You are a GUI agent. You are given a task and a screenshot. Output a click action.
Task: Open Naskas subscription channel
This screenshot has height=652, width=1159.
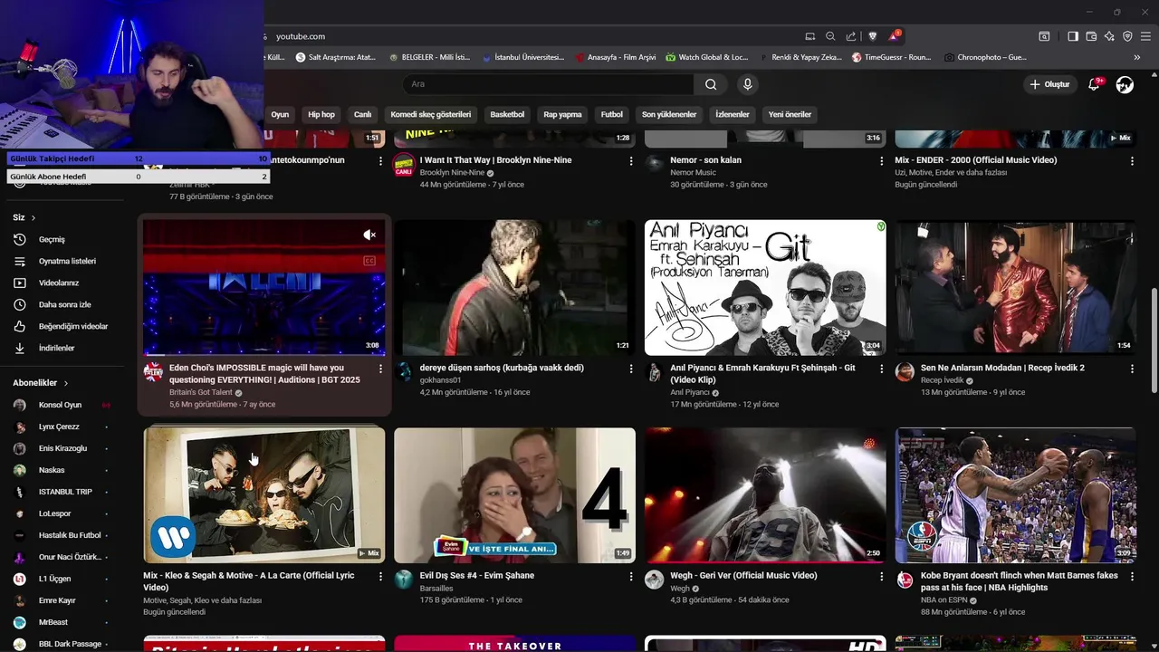click(52, 470)
